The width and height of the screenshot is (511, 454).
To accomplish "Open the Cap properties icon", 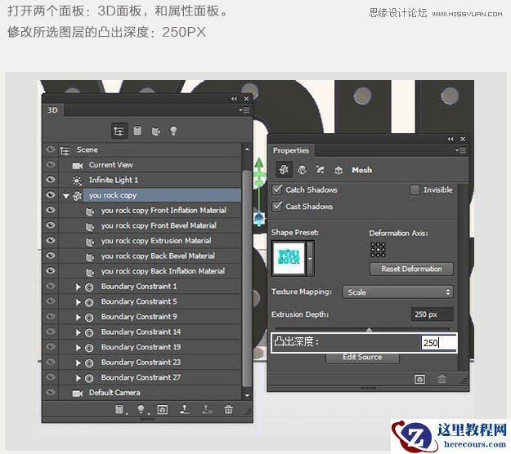I will click(320, 170).
